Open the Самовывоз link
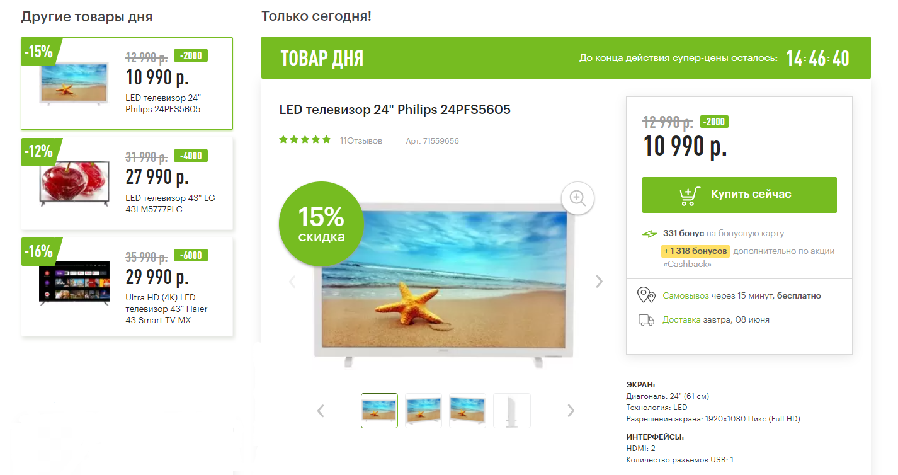Screen dimensions: 898x475 coord(685,295)
